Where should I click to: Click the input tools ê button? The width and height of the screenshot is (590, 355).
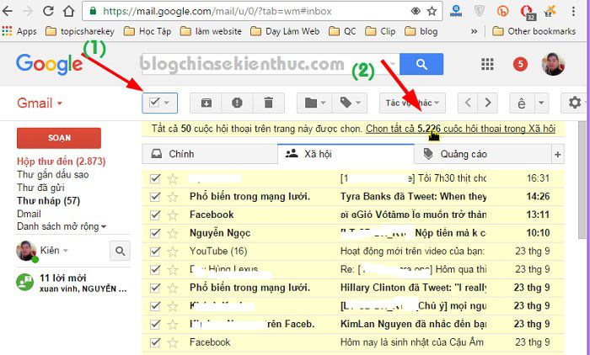(522, 103)
